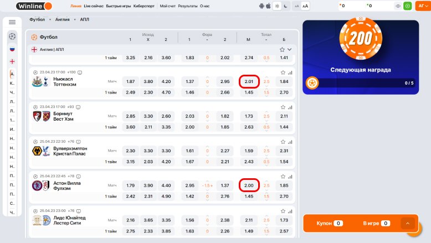Click the Англия breadcrumb link
Image resolution: width=431 pixels, height=243 pixels.
(x=62, y=19)
